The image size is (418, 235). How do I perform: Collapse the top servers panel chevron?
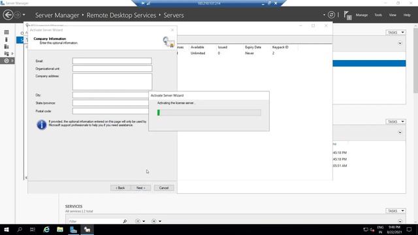pyautogui.click(x=400, y=43)
